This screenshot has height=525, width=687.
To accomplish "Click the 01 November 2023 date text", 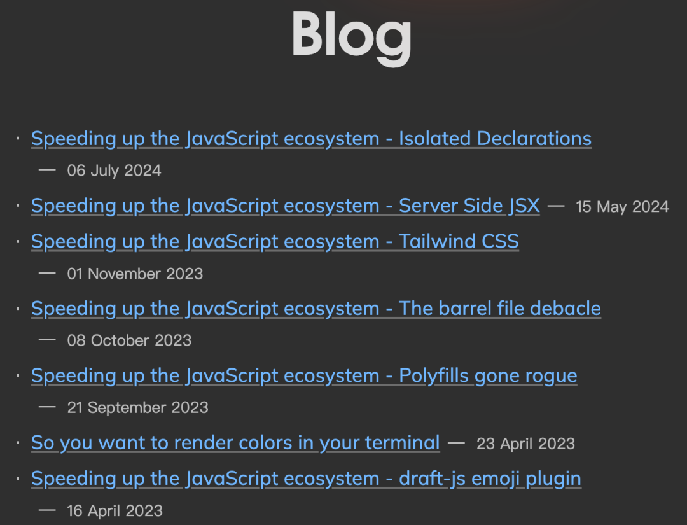I will click(x=135, y=274).
